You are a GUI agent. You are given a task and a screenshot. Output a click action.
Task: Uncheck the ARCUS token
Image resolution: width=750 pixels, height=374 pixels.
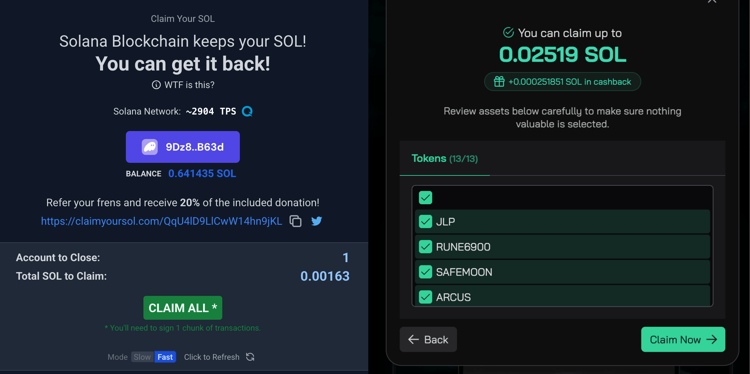[x=425, y=297]
